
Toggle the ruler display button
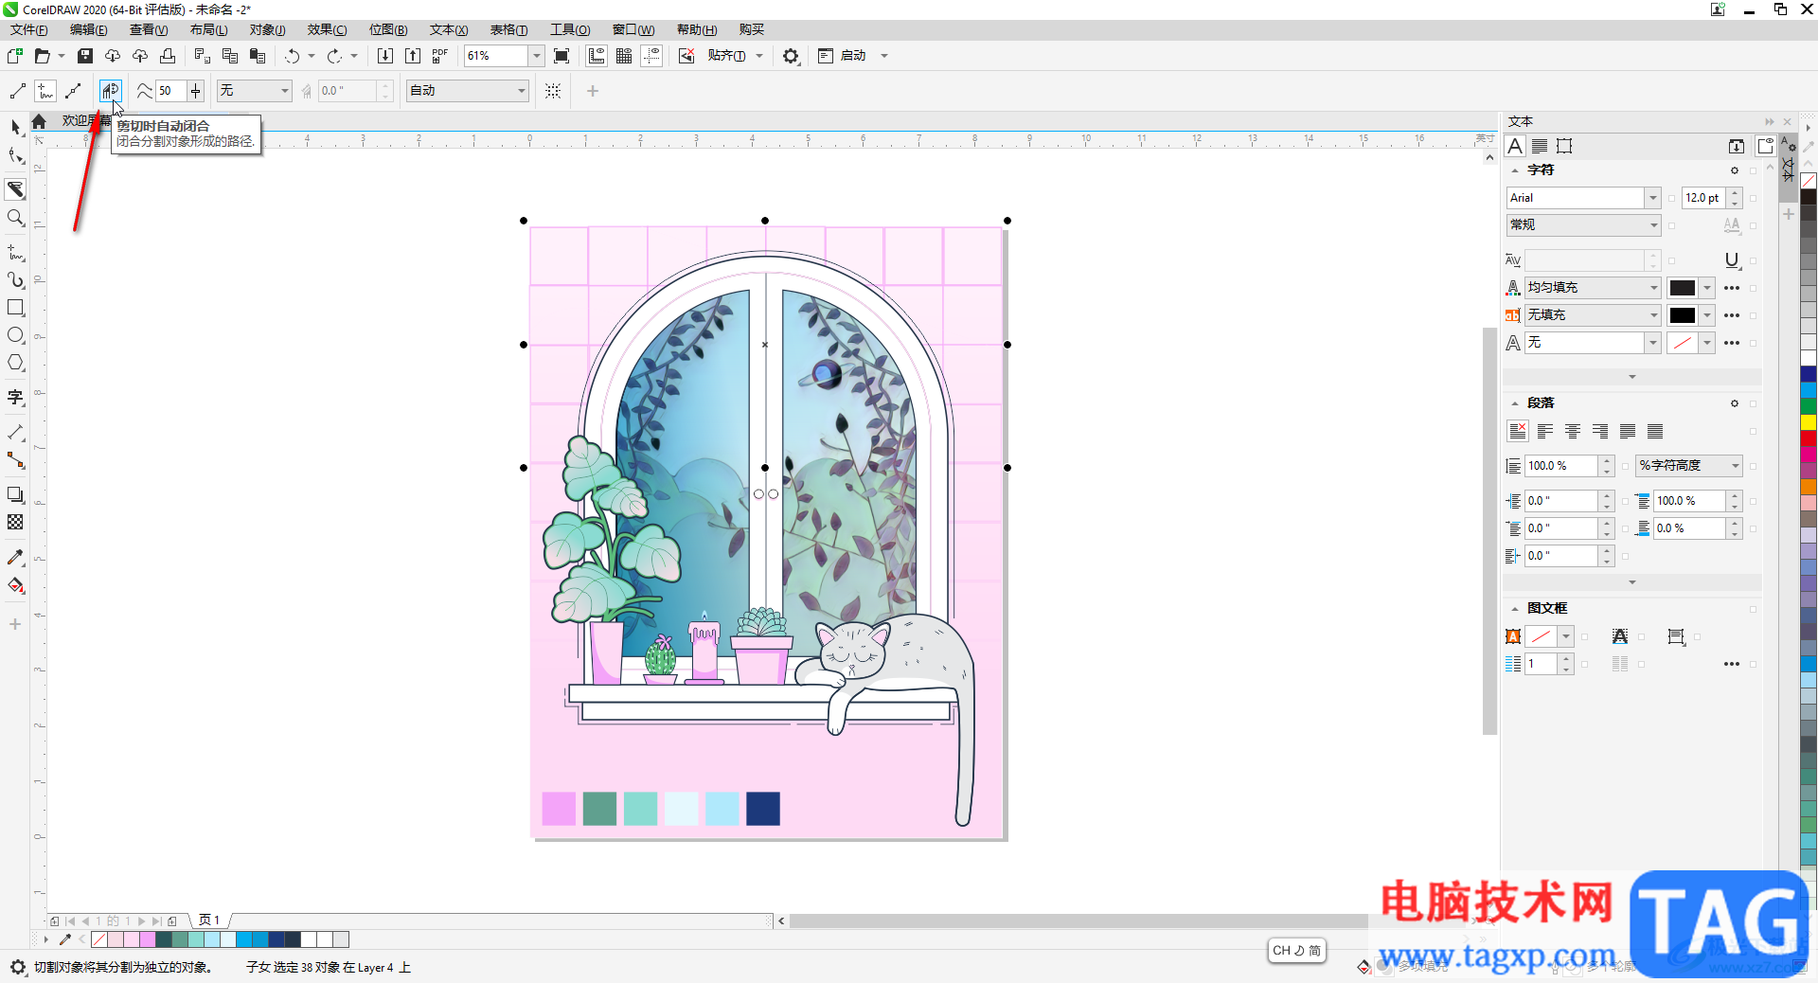597,56
